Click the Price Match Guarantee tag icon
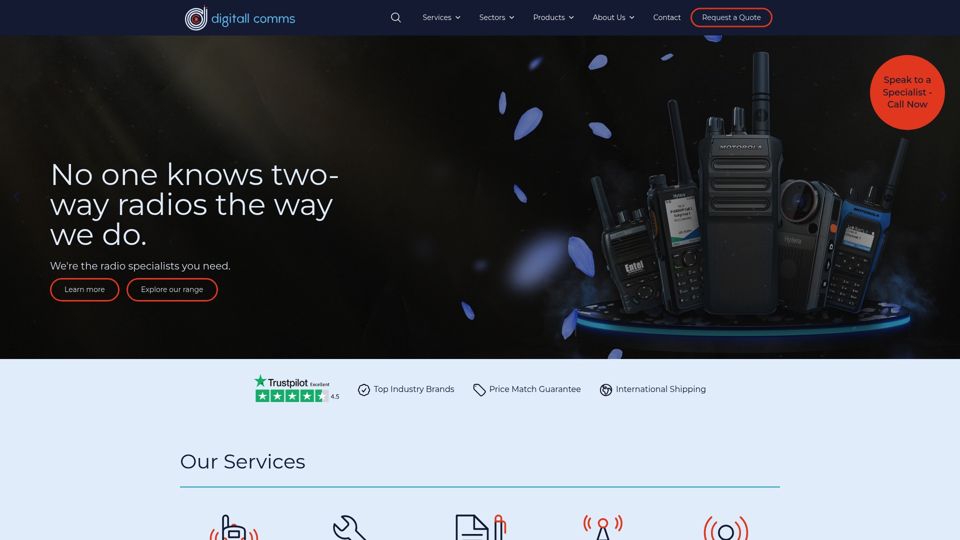Image resolution: width=960 pixels, height=540 pixels. [479, 389]
